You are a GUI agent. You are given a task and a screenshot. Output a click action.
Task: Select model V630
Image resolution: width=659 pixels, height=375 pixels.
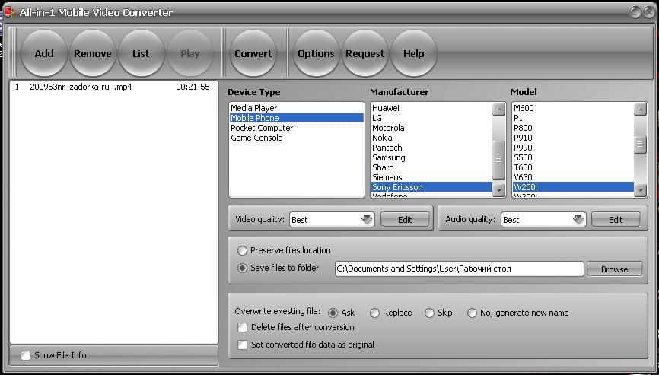(x=573, y=177)
